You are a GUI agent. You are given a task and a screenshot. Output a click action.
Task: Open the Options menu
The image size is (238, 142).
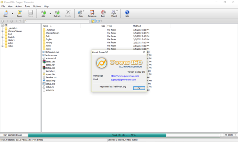(x=37, y=6)
